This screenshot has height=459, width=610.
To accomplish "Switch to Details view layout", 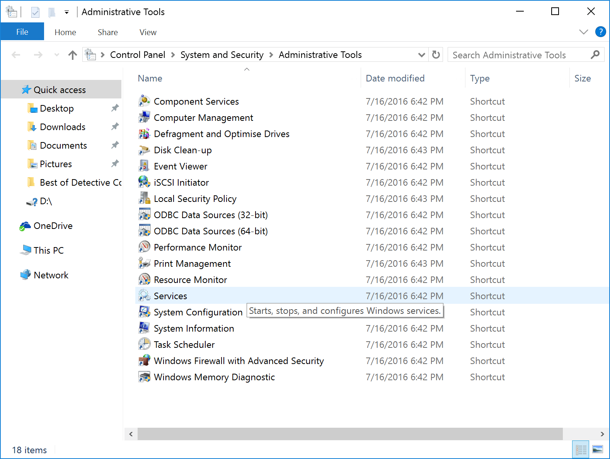I will pyautogui.click(x=581, y=450).
